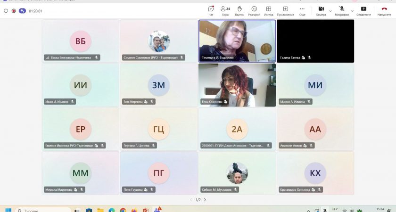
Task: Select Симеон Симеонов's photo avatar
Action: click(158, 41)
